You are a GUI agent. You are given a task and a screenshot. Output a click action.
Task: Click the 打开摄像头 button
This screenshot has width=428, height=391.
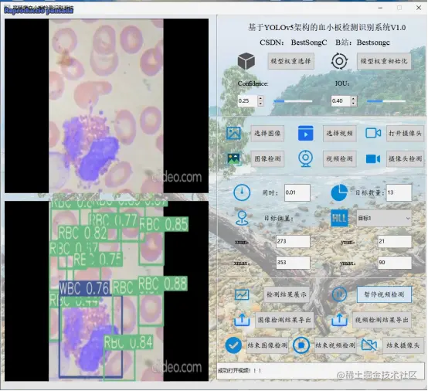click(405, 134)
